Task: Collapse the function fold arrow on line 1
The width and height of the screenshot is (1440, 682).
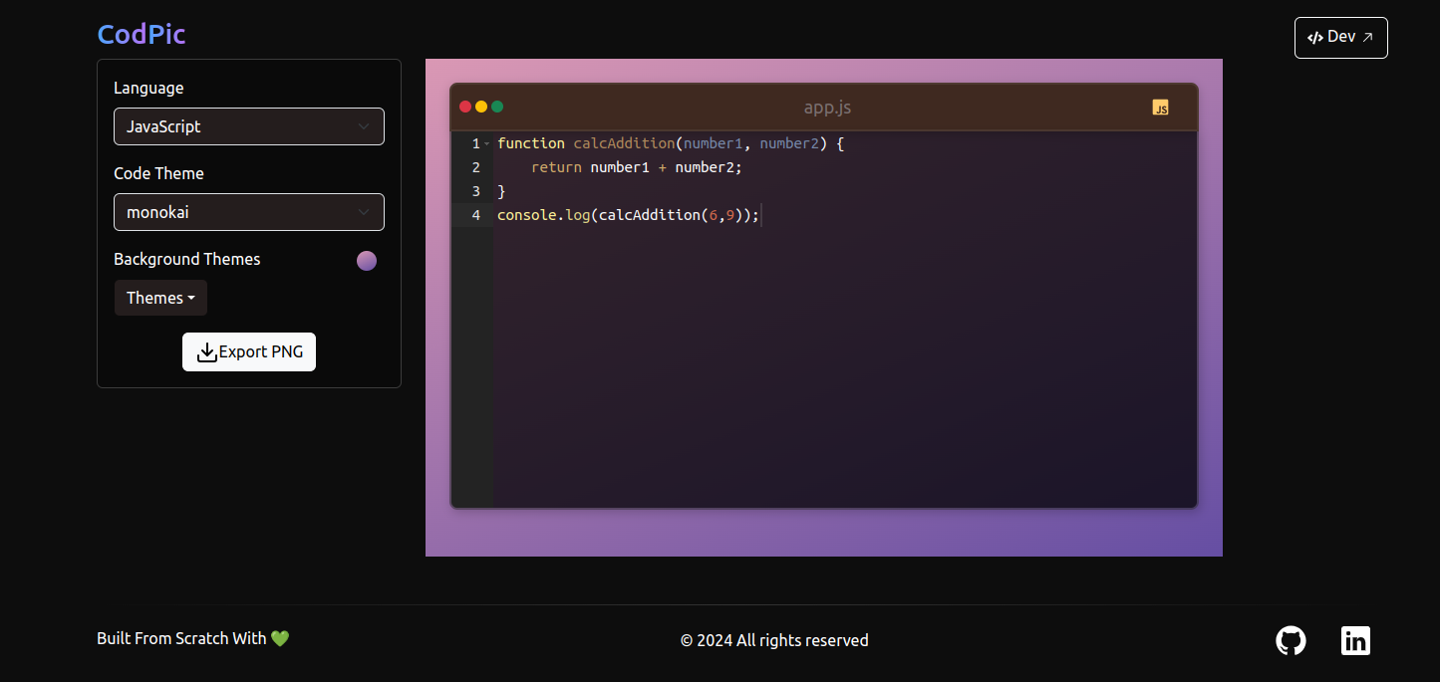Action: tap(486, 143)
